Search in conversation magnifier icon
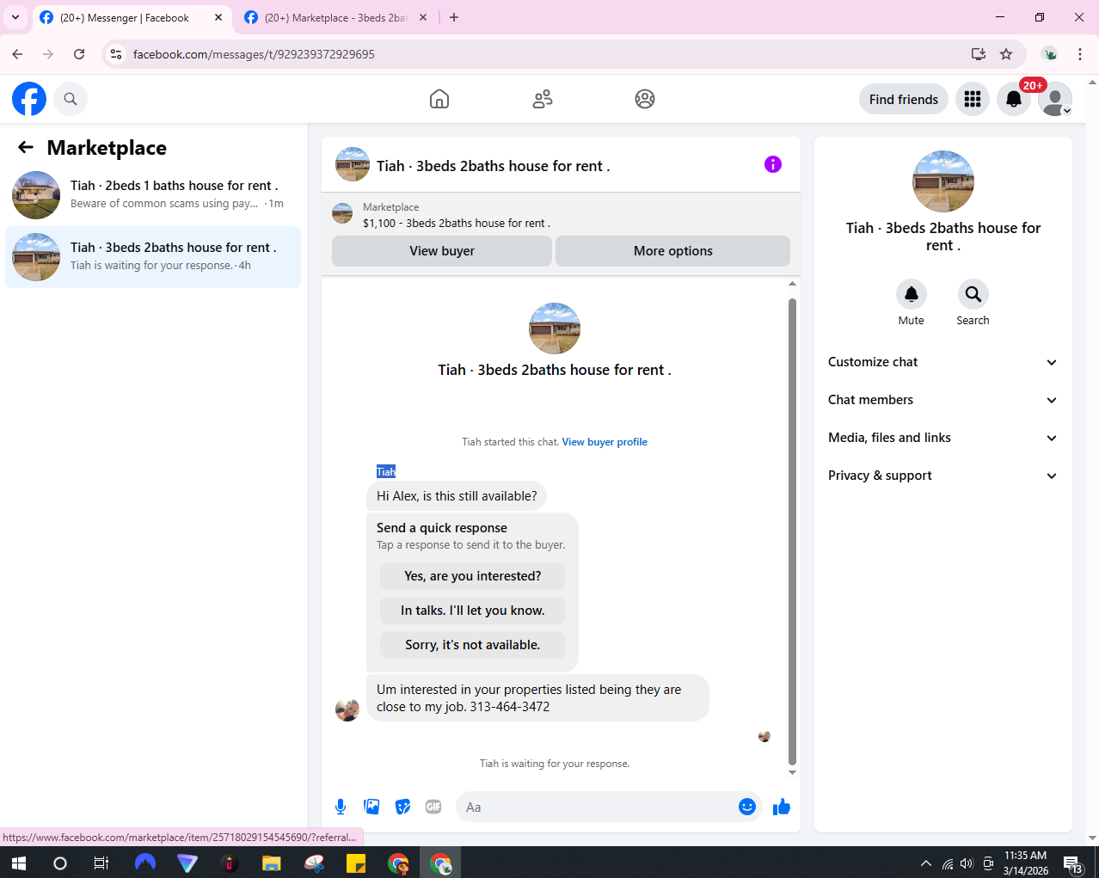Screen dimensions: 1099x878 pyautogui.click(x=973, y=294)
